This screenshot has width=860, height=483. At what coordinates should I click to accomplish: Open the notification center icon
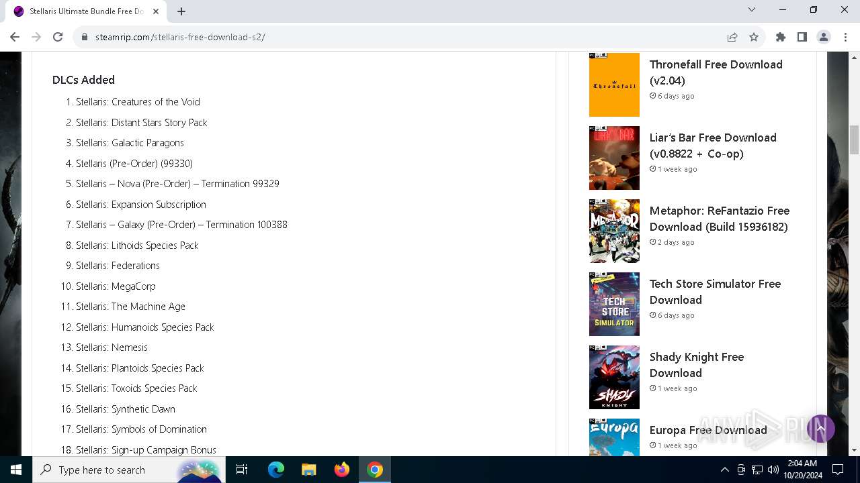[x=838, y=470]
